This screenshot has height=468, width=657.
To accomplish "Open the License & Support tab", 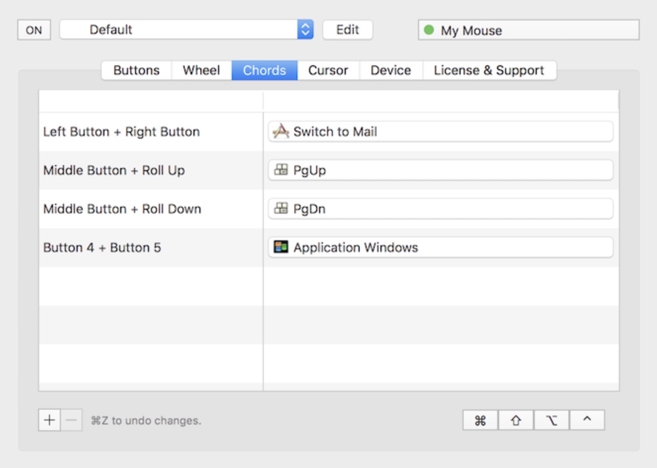I will pyautogui.click(x=489, y=70).
